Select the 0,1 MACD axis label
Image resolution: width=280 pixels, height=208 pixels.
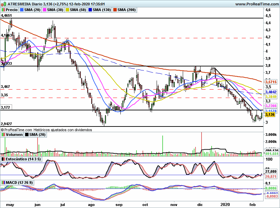coord(268,183)
